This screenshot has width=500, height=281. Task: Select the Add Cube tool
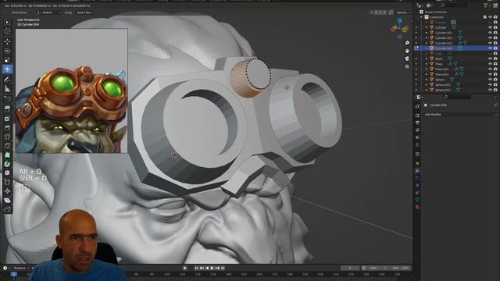[x=7, y=99]
